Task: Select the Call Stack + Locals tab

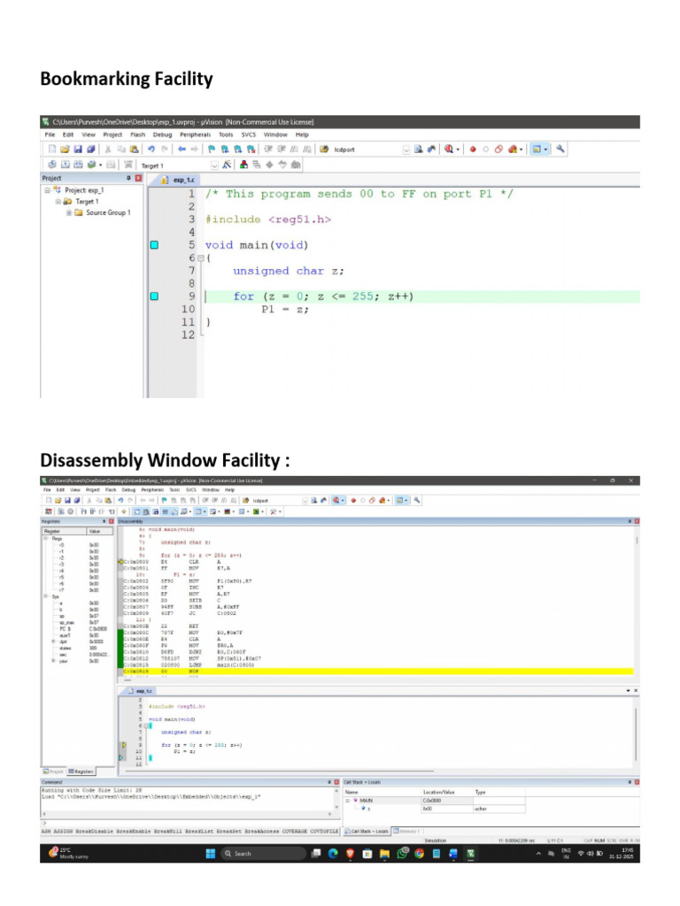Action: tap(367, 831)
